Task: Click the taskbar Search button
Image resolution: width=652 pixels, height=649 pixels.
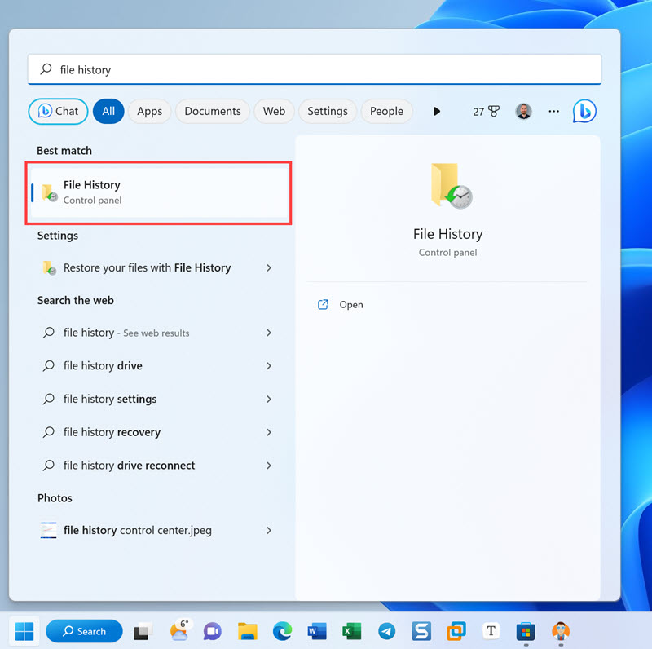Action: 84,632
